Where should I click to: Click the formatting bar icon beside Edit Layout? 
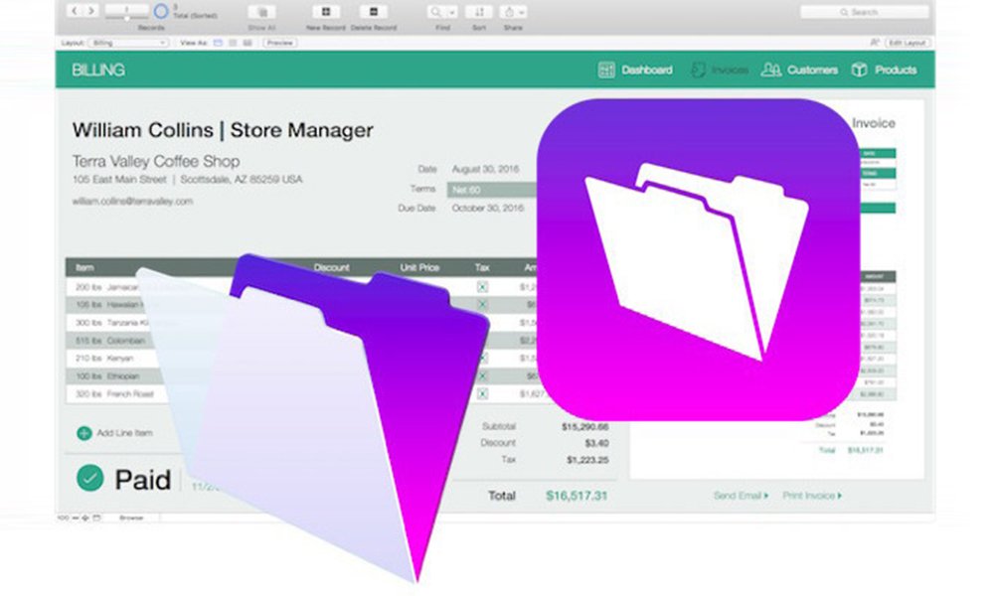(875, 43)
